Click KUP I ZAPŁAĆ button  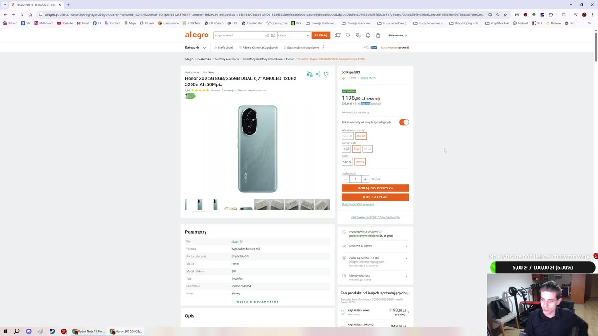tap(375, 197)
